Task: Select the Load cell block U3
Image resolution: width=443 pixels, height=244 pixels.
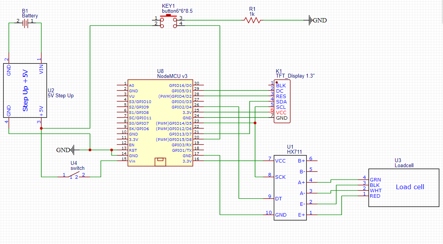Action: (403, 187)
